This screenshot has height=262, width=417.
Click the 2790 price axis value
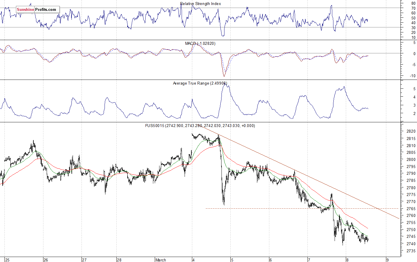(x=411, y=174)
